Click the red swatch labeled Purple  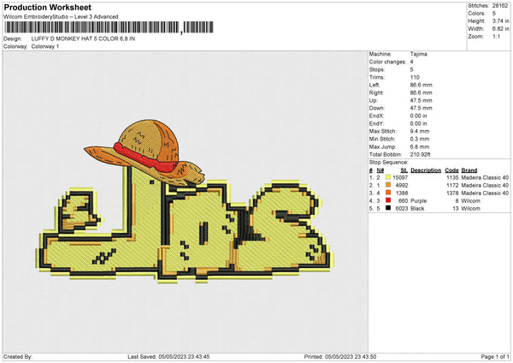(x=388, y=200)
